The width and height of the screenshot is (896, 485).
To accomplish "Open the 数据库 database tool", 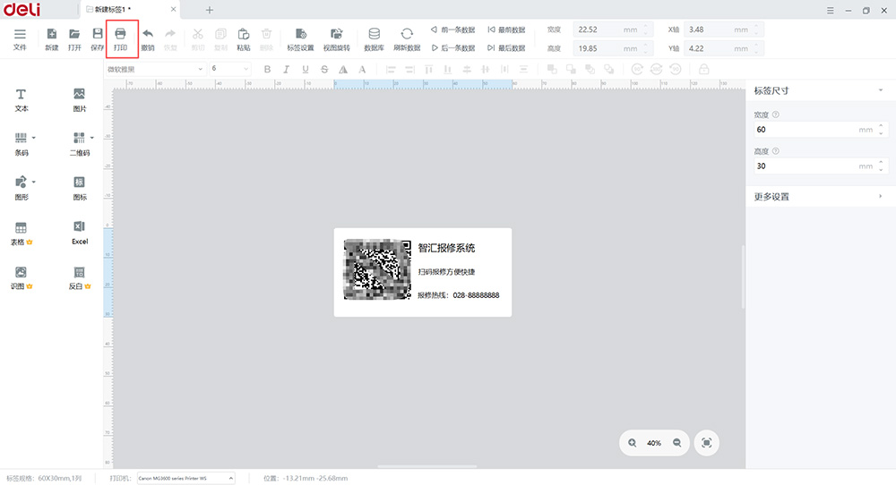I will pos(374,39).
